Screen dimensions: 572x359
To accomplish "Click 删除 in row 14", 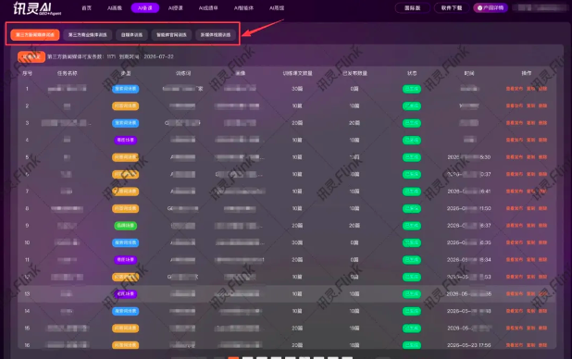I will coord(542,311).
